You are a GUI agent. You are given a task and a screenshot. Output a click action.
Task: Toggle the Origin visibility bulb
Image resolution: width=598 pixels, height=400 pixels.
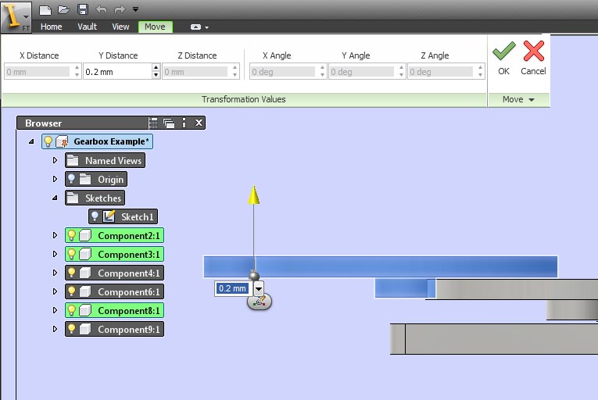71,179
